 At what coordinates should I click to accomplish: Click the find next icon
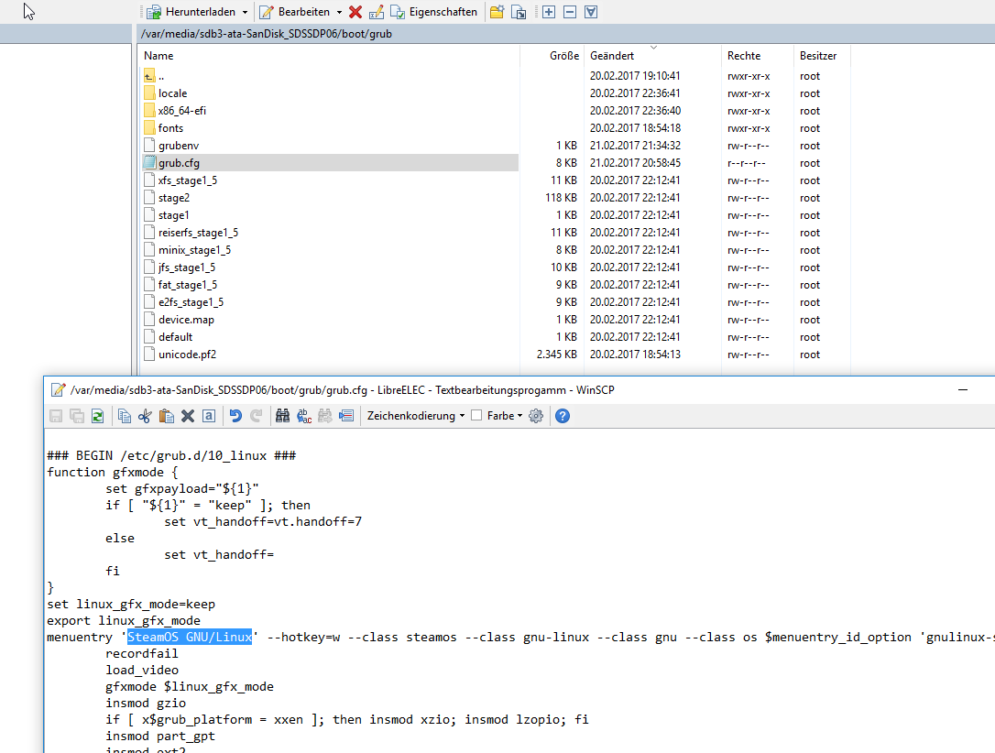[325, 416]
